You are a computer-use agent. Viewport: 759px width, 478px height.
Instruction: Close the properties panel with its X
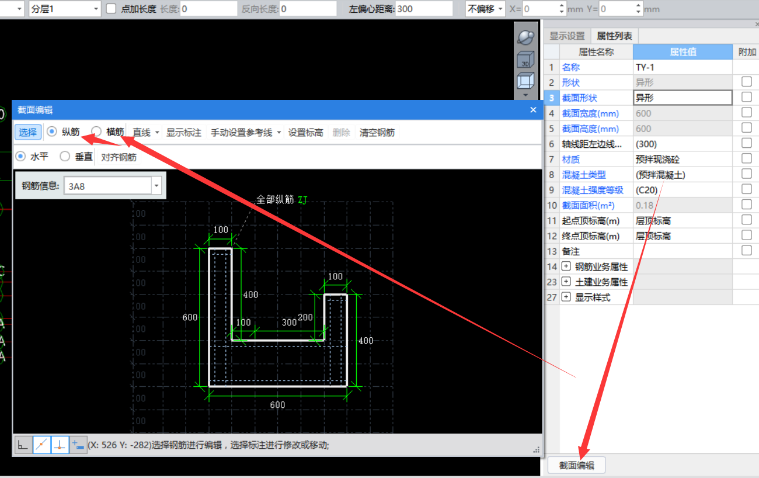756,24
